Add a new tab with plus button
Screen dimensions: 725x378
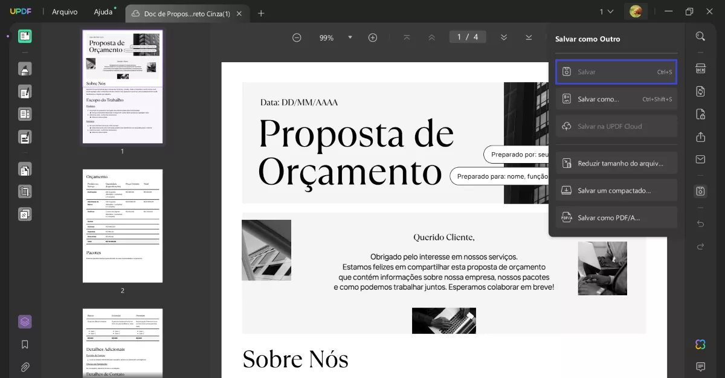pos(261,13)
